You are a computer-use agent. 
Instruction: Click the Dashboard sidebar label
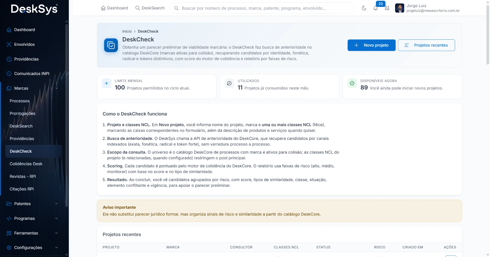[24, 30]
